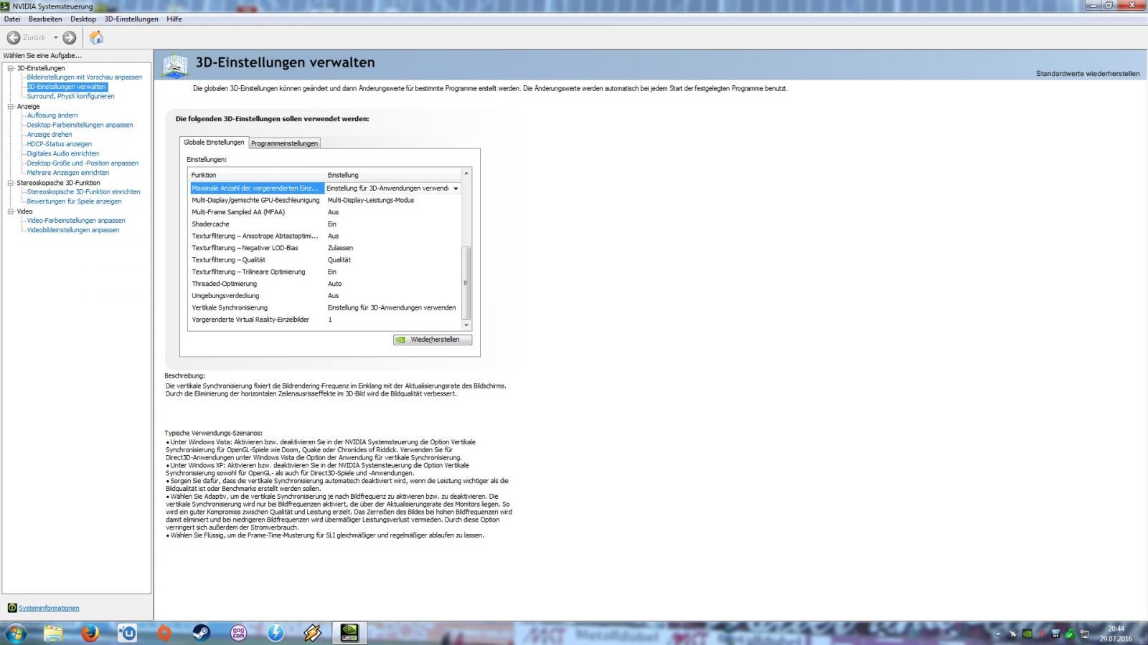The width and height of the screenshot is (1148, 645).
Task: Click Standardwerte wiederherstellen link
Action: [1088, 73]
